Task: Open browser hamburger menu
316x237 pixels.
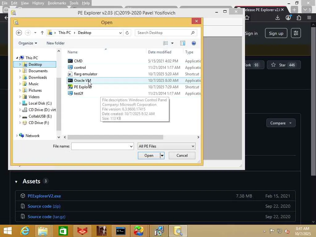Action: click(x=309, y=18)
